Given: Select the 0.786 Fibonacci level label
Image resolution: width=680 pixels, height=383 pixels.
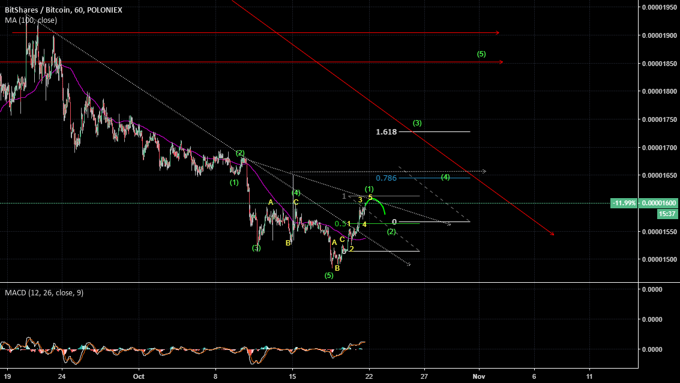Looking at the screenshot, I should click(387, 178).
